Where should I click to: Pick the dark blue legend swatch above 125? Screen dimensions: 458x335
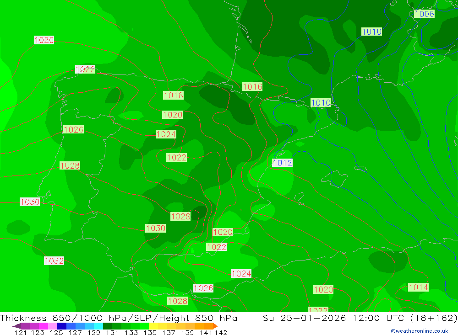[x=62, y=326]
